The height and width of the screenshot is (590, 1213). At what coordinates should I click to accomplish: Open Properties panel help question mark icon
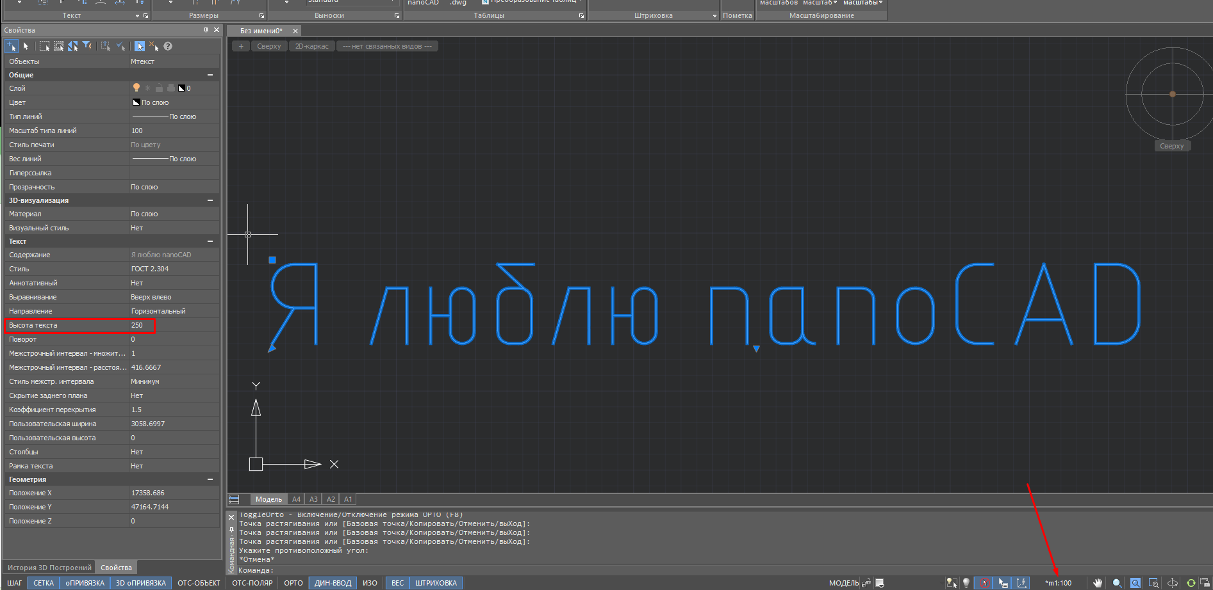click(168, 46)
